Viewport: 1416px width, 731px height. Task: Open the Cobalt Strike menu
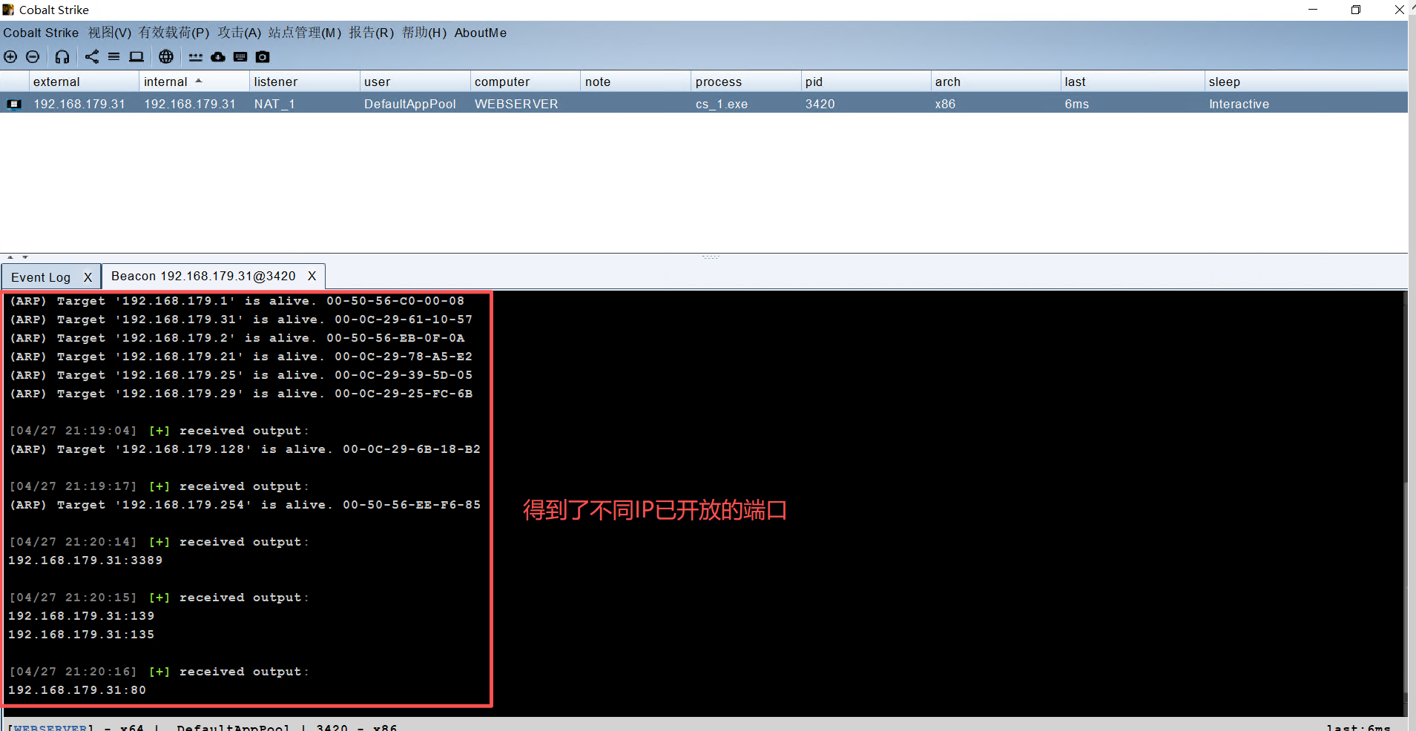tap(41, 33)
